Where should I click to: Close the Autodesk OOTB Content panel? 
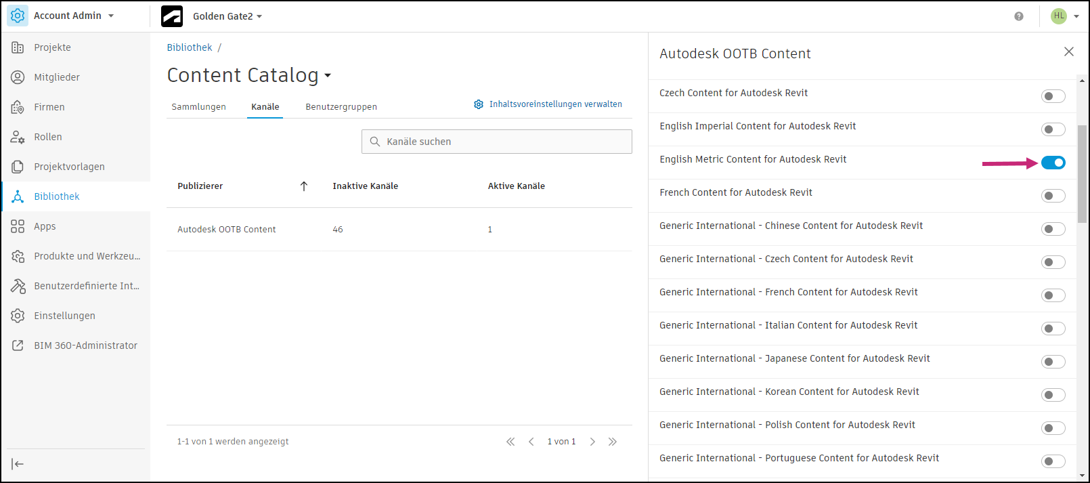pos(1069,52)
